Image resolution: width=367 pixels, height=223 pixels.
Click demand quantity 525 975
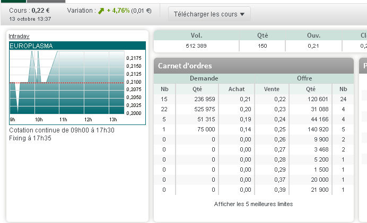coord(205,109)
